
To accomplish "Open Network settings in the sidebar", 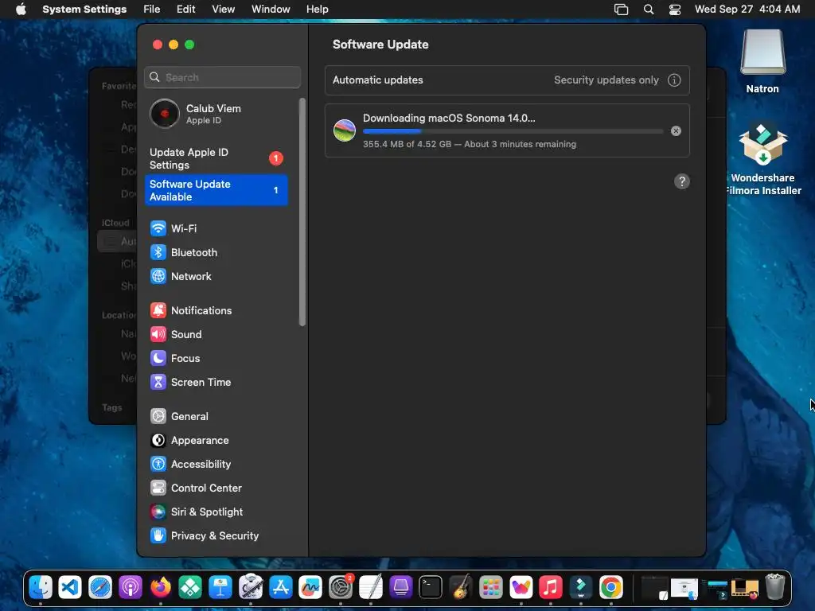I will coord(216,276).
